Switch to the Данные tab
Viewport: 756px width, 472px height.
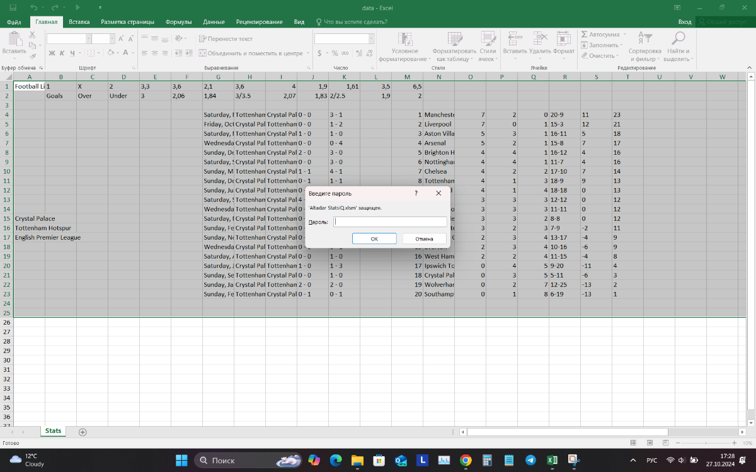click(214, 21)
